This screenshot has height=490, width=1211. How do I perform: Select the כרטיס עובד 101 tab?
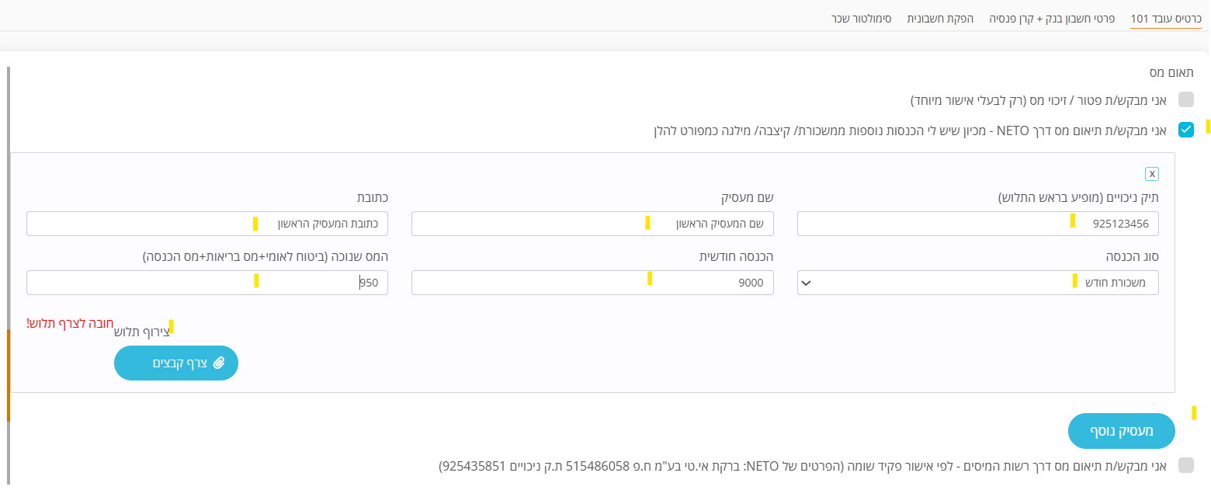tap(1165, 16)
